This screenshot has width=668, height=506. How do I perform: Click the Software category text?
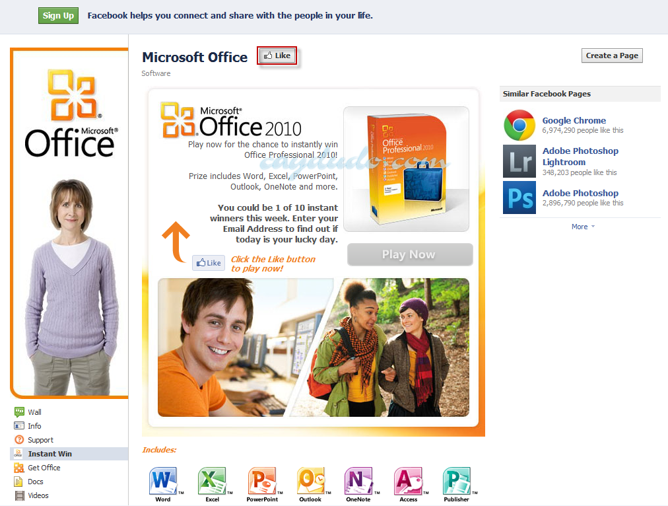pos(156,73)
